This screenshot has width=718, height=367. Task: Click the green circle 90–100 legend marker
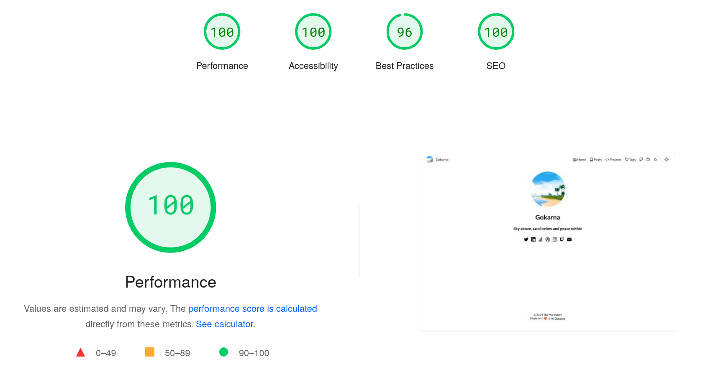coord(224,352)
